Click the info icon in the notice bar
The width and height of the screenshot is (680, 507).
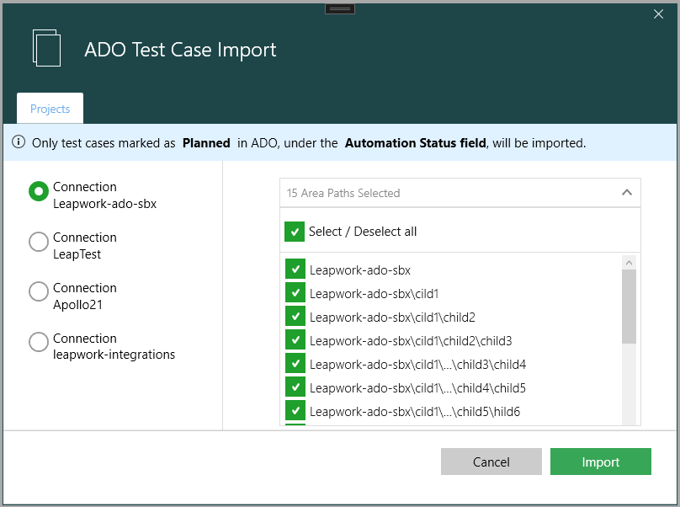[19, 143]
